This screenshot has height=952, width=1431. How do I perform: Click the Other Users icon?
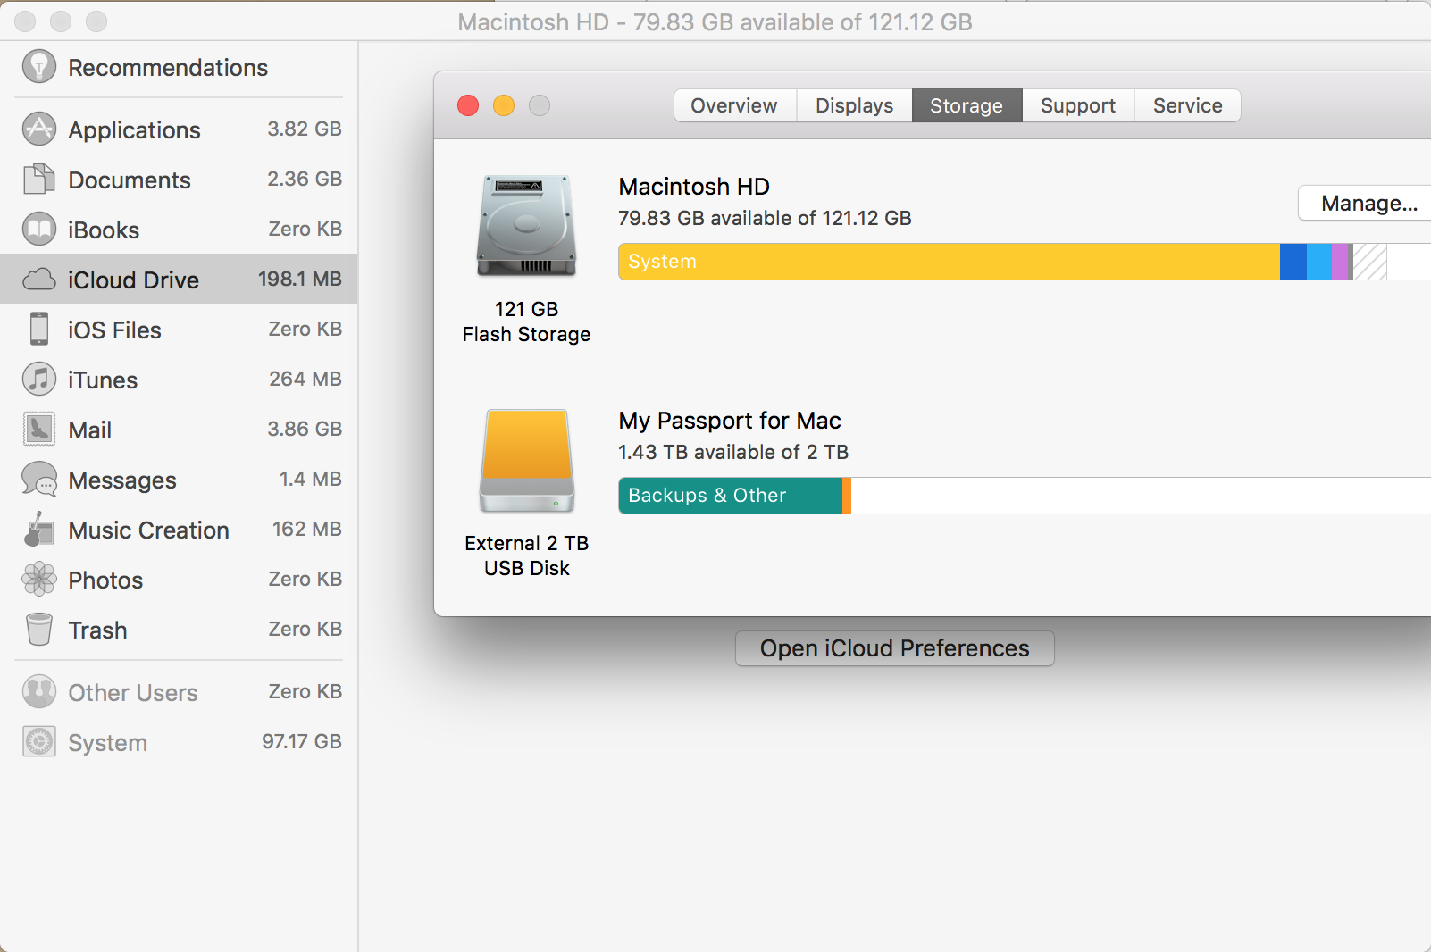click(x=39, y=692)
